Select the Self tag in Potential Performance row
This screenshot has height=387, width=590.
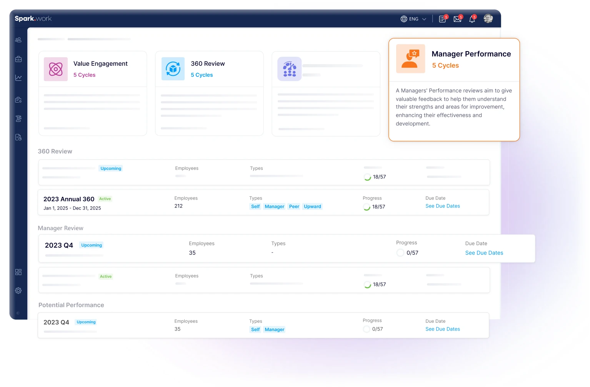pos(255,329)
